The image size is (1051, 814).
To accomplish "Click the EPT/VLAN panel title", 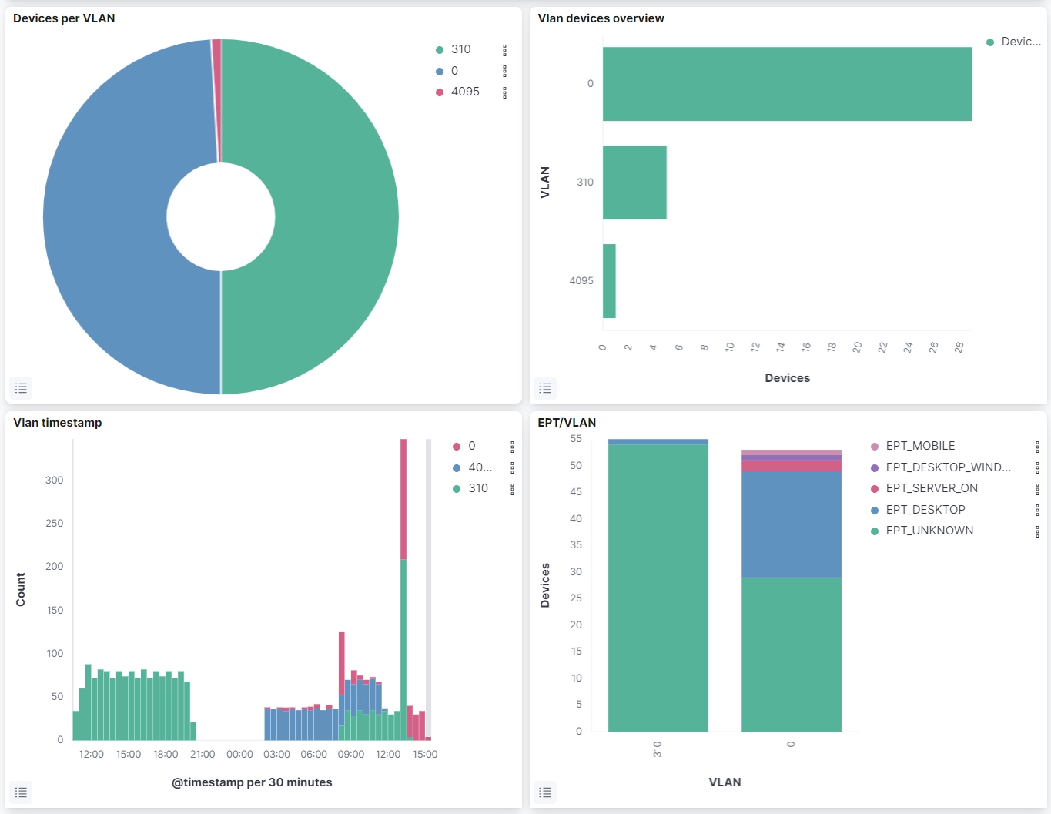I will click(567, 423).
